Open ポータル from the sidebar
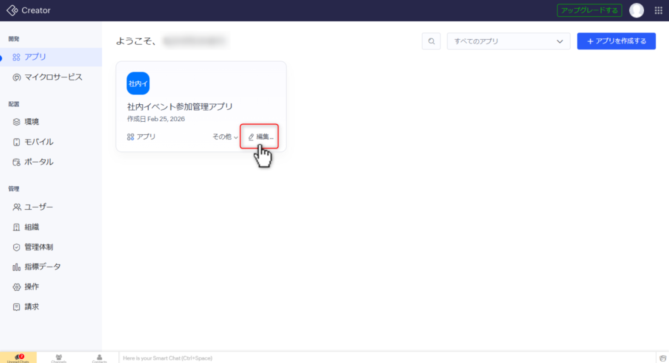 (38, 162)
